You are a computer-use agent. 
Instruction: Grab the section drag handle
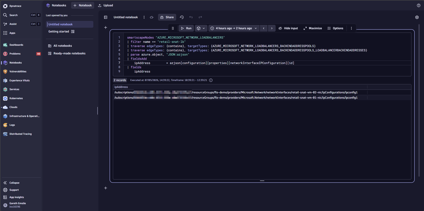pyautogui.click(x=173, y=28)
